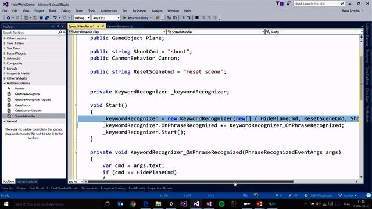Switch to the CannonBehavior.cs tab
Screen dimensions: 372x209
coord(120,26)
